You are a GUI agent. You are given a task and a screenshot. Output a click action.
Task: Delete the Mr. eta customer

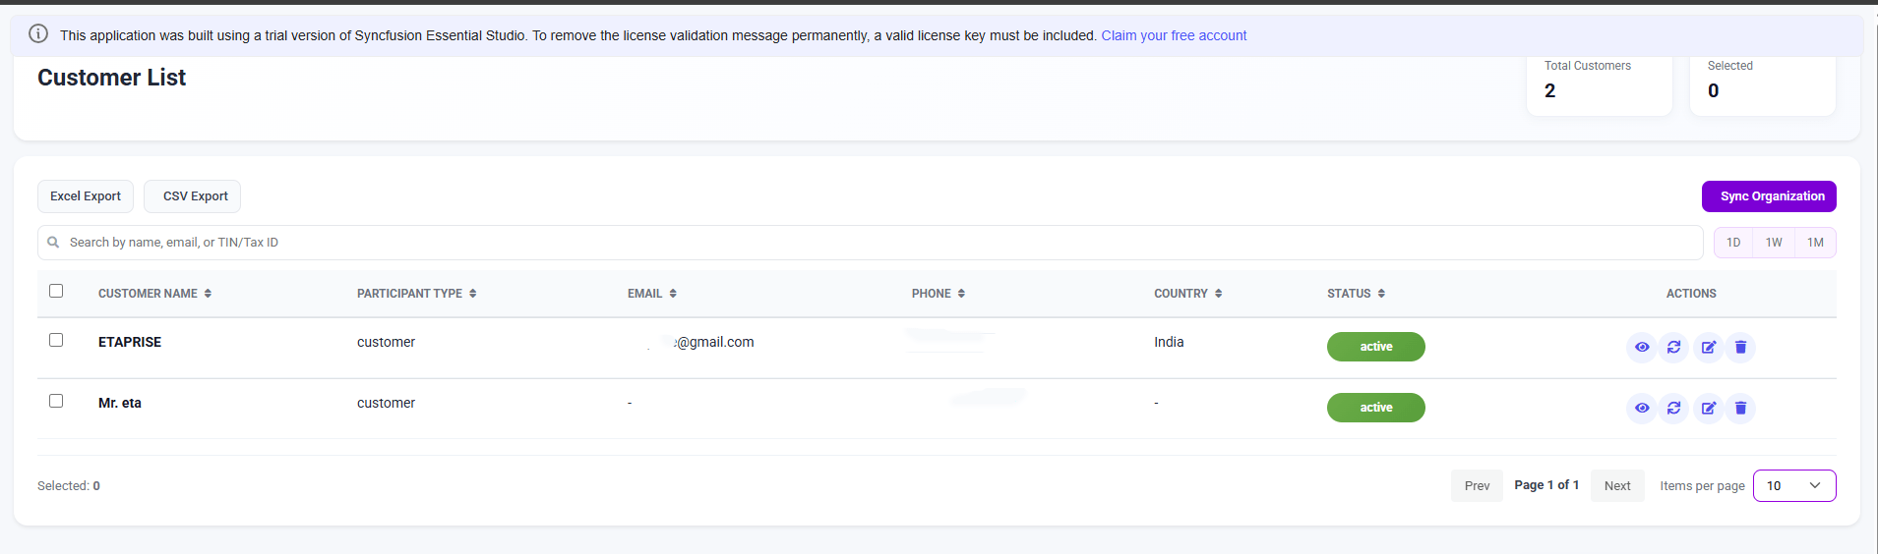[x=1740, y=408]
